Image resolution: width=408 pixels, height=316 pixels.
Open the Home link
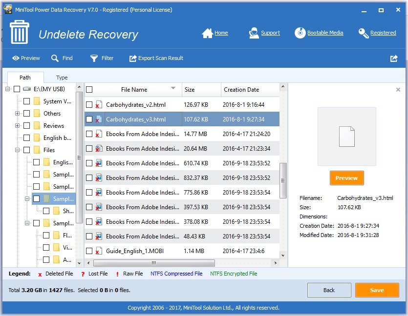click(221, 33)
